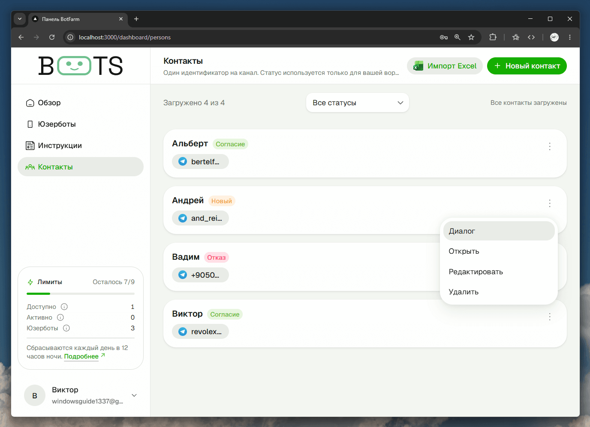Viewport: 590px width, 427px height.
Task: Open the browser three-dot menu
Action: (570, 37)
